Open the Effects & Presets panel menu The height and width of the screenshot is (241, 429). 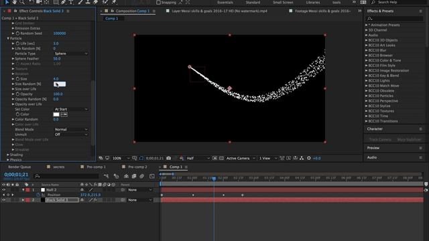coord(420,11)
